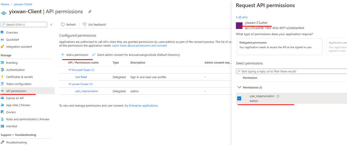The width and height of the screenshot is (347, 145).
Task: Click the Authentication icon
Action: (x=2, y=70)
